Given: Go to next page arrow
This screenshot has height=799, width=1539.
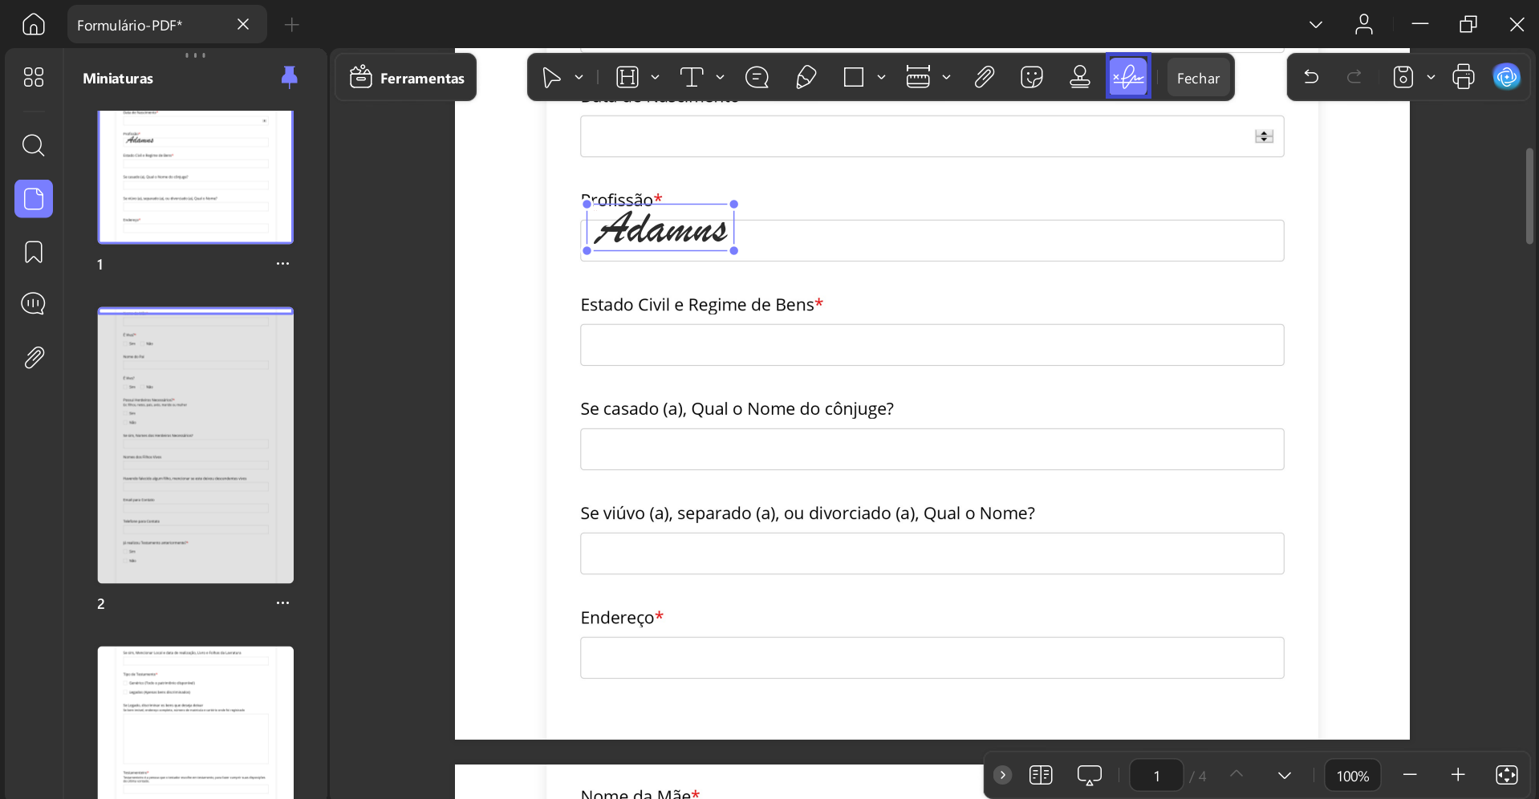Looking at the screenshot, I should tap(1285, 775).
